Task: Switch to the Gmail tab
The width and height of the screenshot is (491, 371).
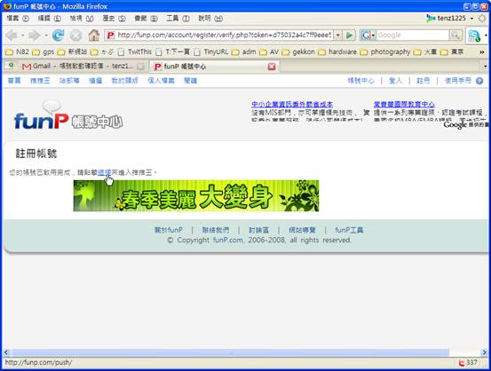Action: (83, 67)
